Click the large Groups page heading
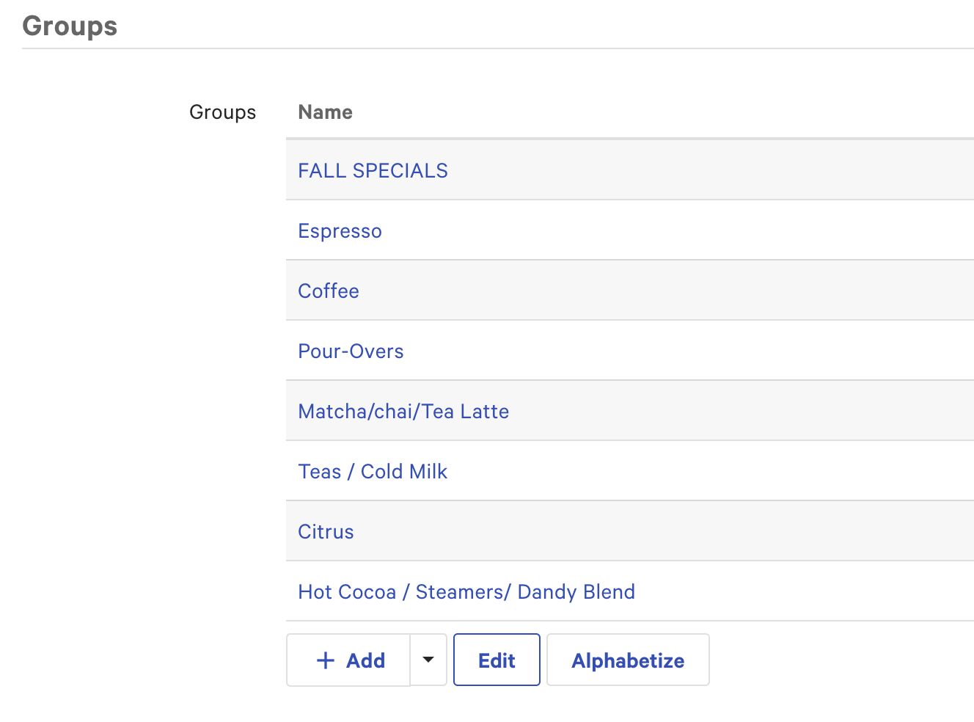Screen dimensions: 974x722 coord(70,26)
